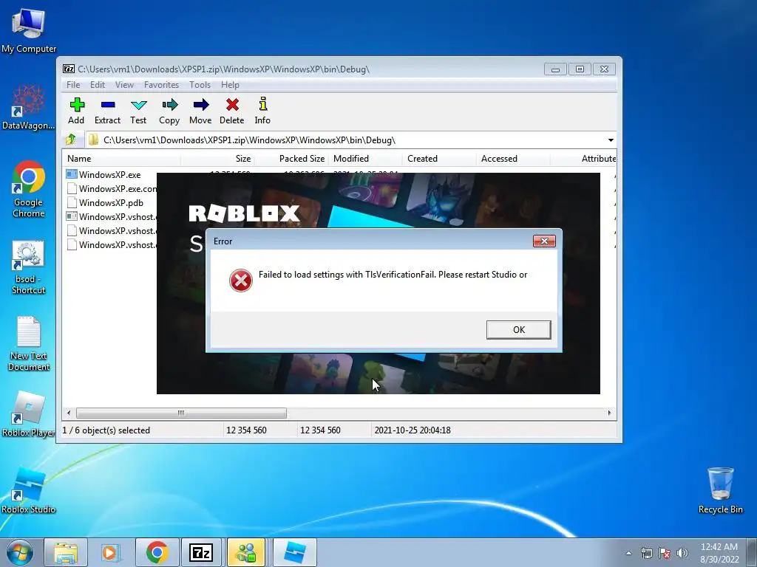Viewport: 757px width, 567px height.
Task: Select the Copy toolbar icon
Action: tap(169, 111)
